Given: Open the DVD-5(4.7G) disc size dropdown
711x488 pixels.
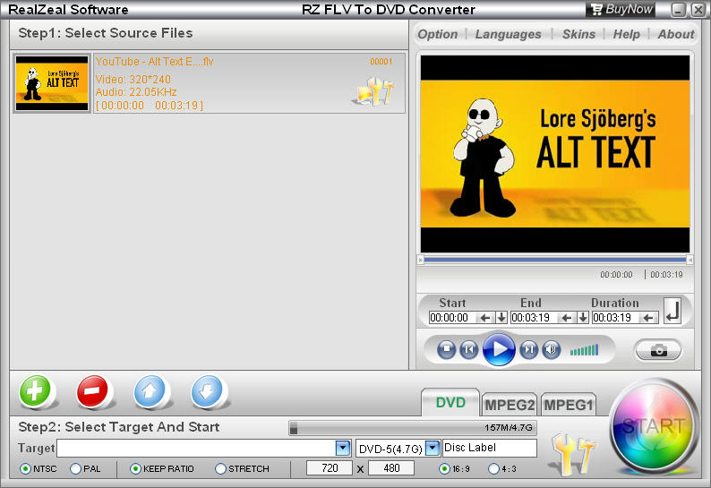Looking at the screenshot, I should (x=433, y=448).
